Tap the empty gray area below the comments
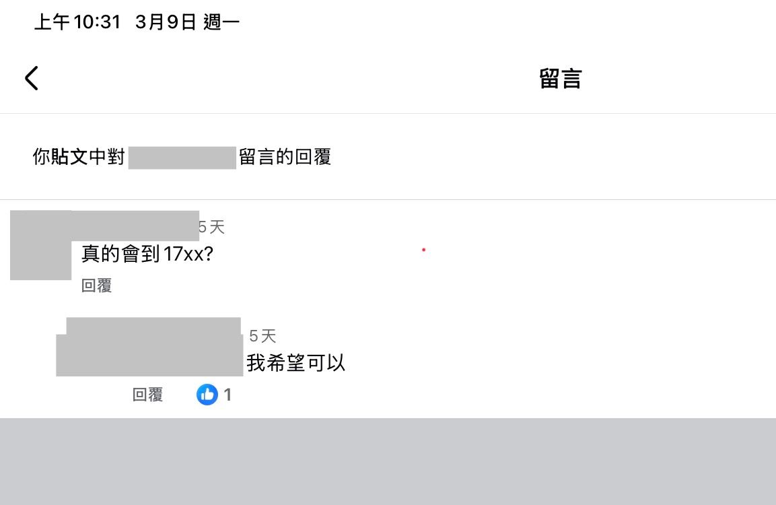The image size is (776, 505). click(x=388, y=461)
